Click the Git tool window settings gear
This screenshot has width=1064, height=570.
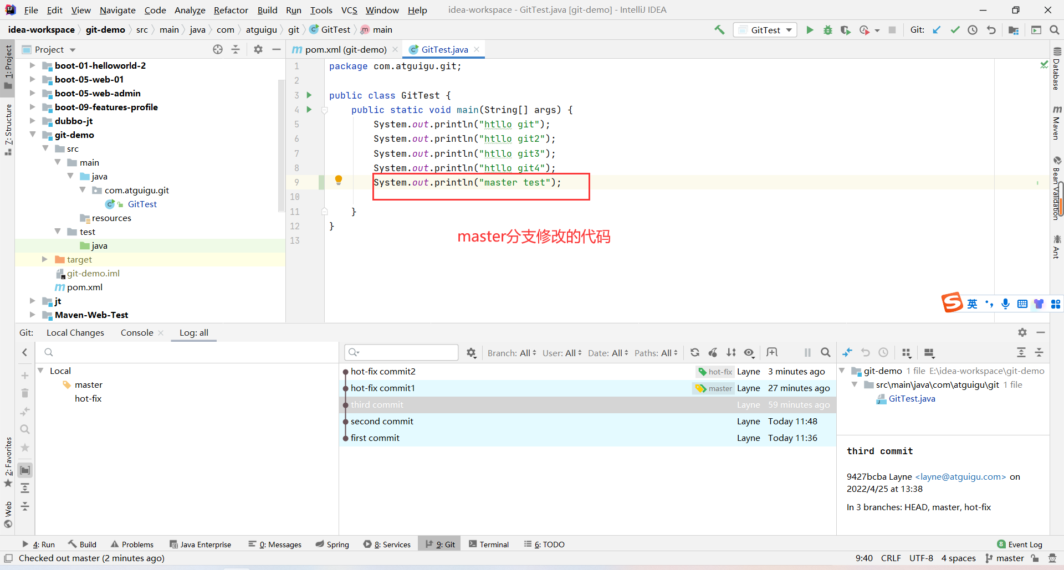(x=1022, y=332)
